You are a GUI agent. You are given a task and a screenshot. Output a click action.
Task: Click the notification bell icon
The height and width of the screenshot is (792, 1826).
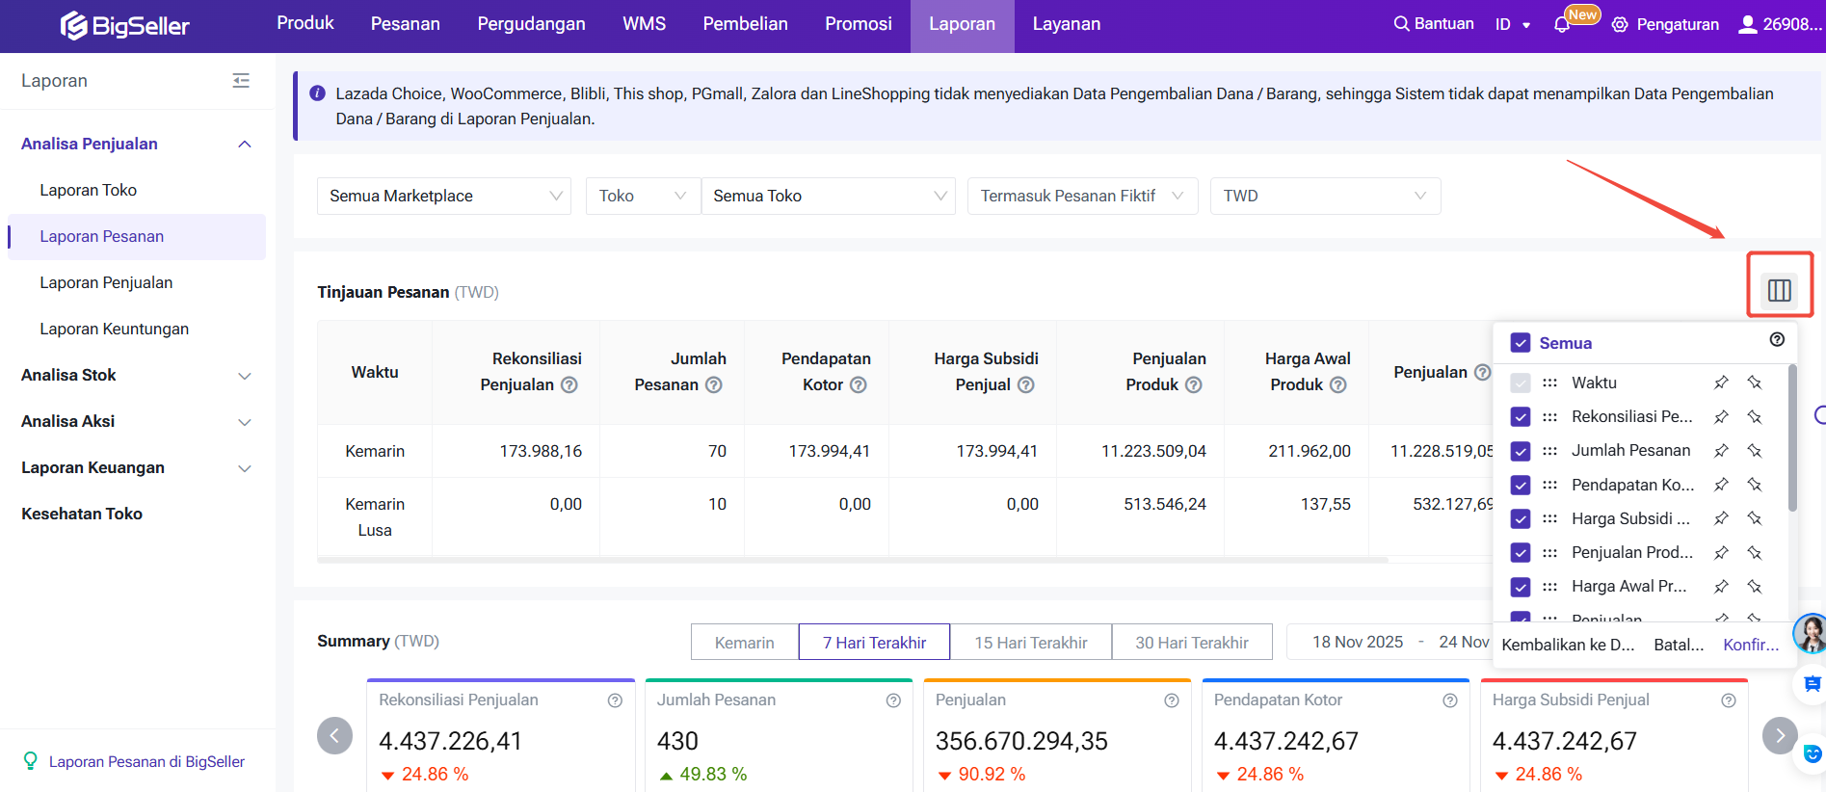tap(1562, 25)
